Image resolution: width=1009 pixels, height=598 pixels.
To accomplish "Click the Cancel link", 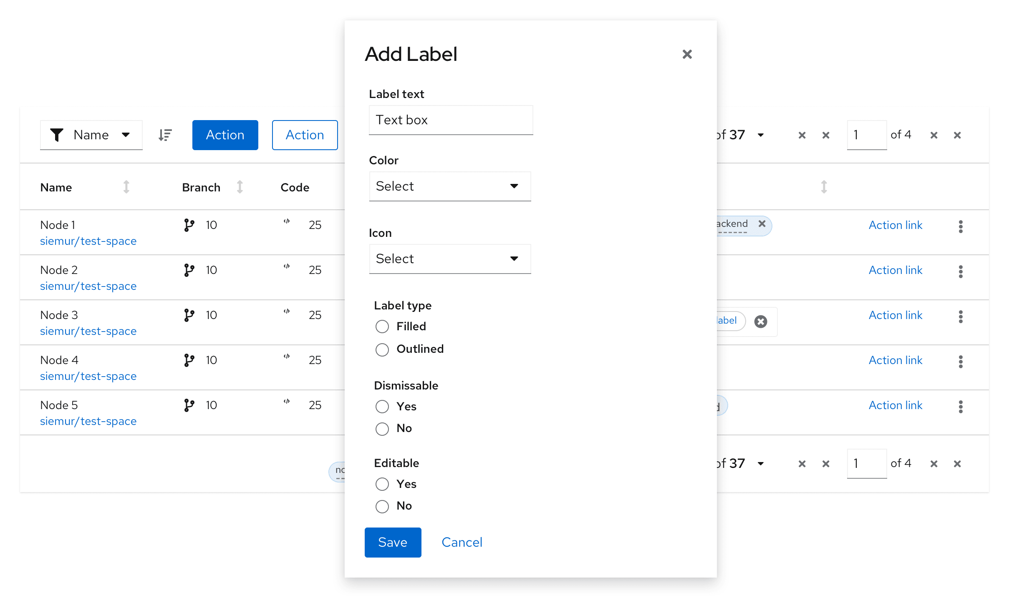I will (462, 542).
